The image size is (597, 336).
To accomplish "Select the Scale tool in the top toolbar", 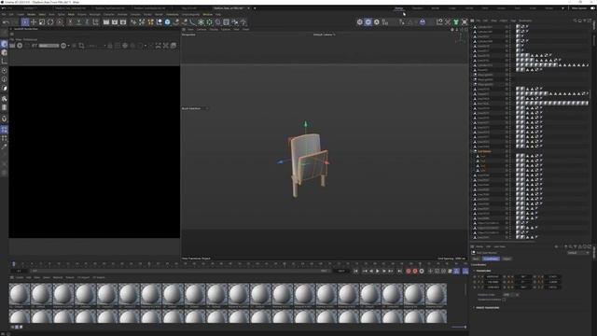I will click(x=42, y=22).
